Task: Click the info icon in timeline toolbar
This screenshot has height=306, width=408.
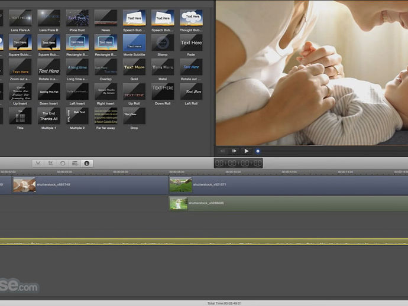Action: coord(87,163)
